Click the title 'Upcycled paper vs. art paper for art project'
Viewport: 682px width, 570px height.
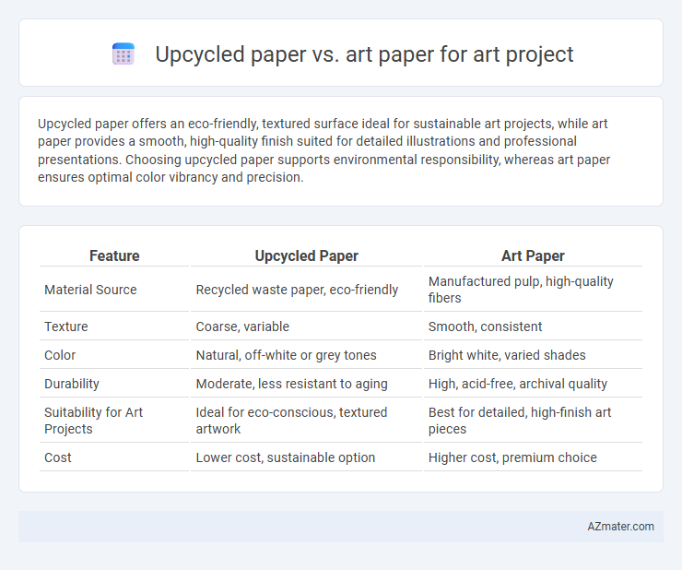pyautogui.click(x=364, y=54)
